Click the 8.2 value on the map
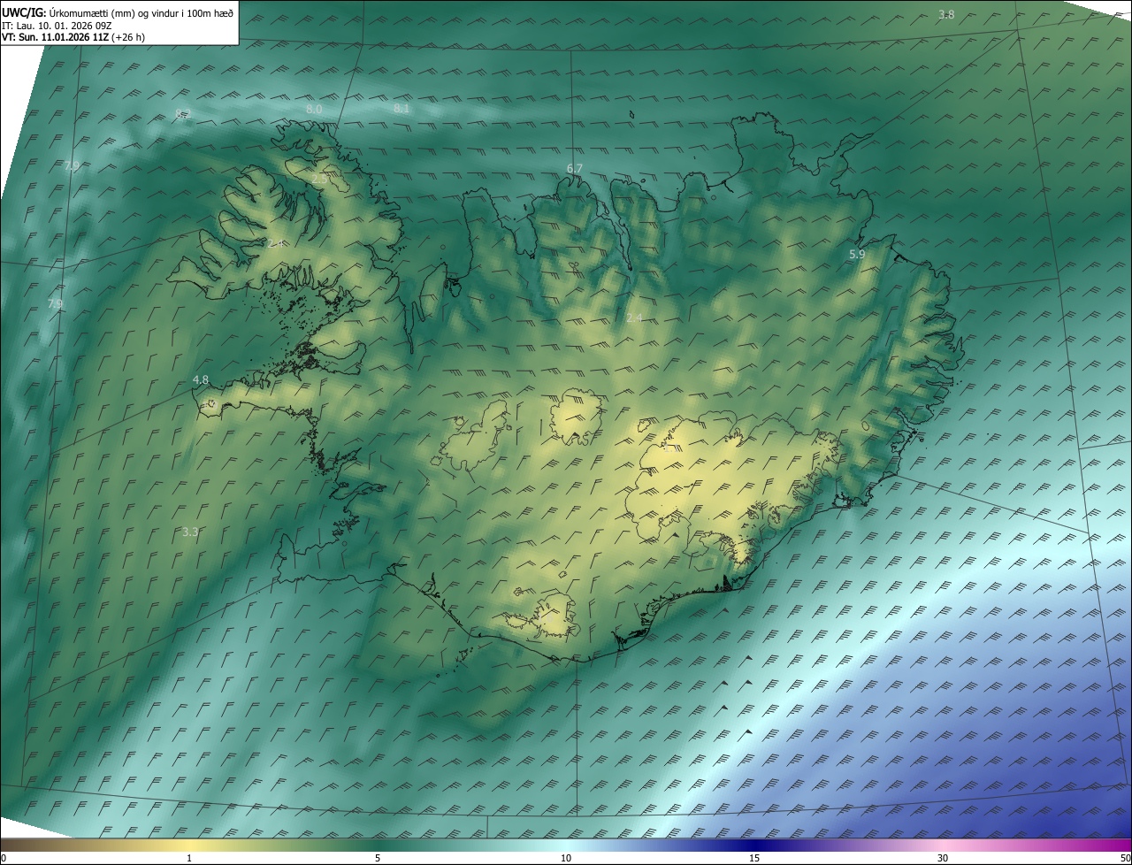 (x=184, y=113)
